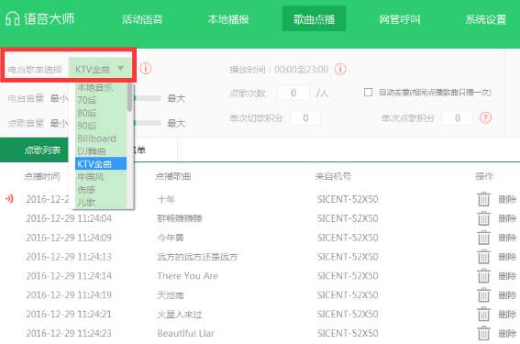Screen dimensions: 520x344
Task: Click the 点播歌曲 column header
Action: pyautogui.click(x=173, y=176)
